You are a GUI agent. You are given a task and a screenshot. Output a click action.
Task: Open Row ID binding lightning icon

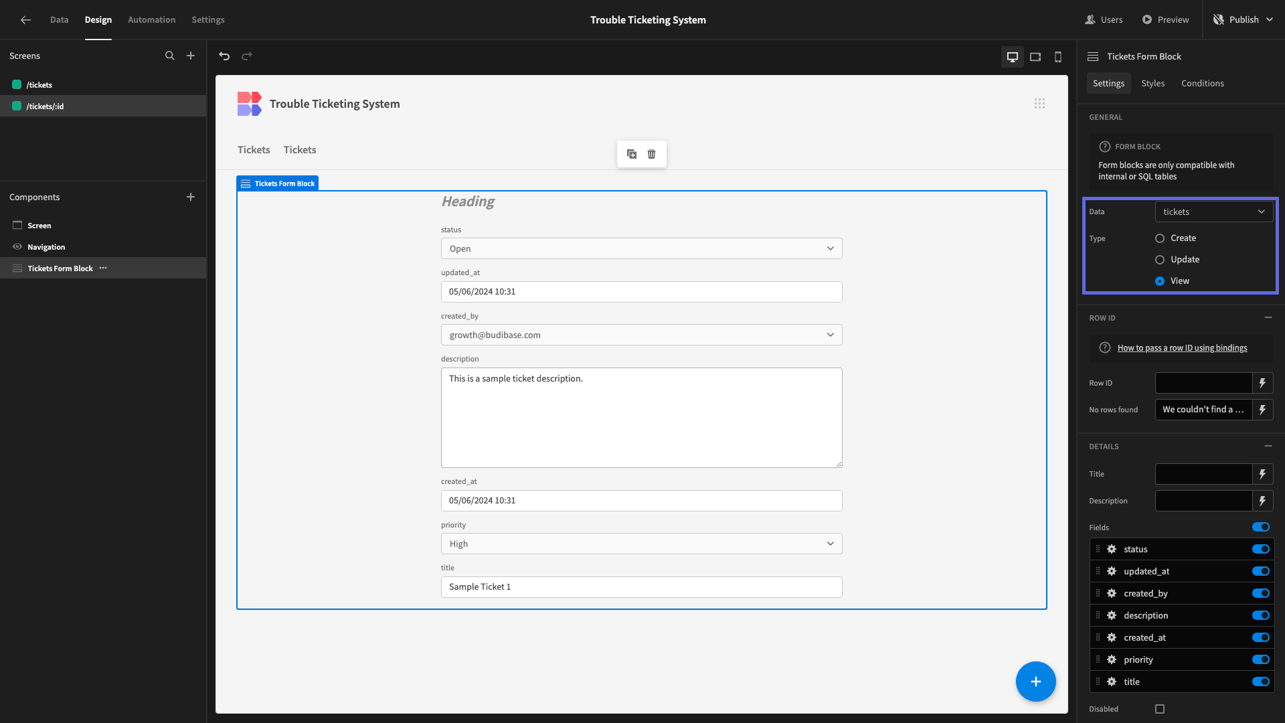point(1263,383)
